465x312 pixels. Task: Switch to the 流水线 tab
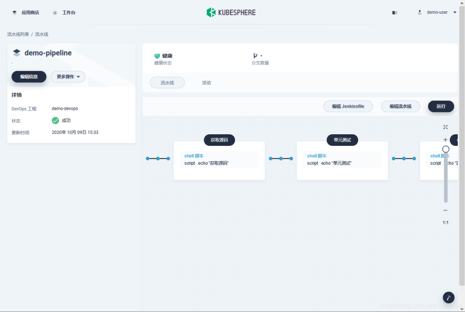(x=167, y=83)
